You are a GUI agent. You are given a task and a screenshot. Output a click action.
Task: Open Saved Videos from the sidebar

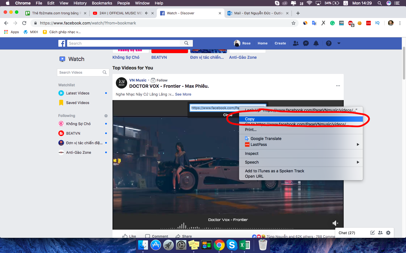(x=77, y=103)
